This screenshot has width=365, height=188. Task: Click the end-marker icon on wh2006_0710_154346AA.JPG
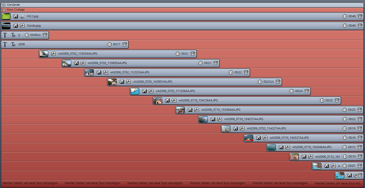click(x=360, y=147)
